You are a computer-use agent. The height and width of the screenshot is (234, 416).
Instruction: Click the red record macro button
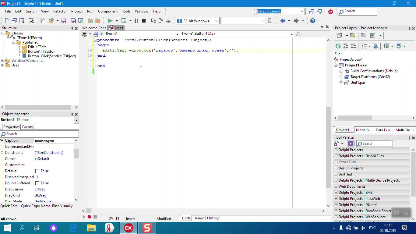click(89, 217)
